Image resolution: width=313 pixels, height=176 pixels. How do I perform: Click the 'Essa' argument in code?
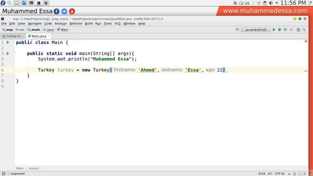pyautogui.click(x=193, y=70)
